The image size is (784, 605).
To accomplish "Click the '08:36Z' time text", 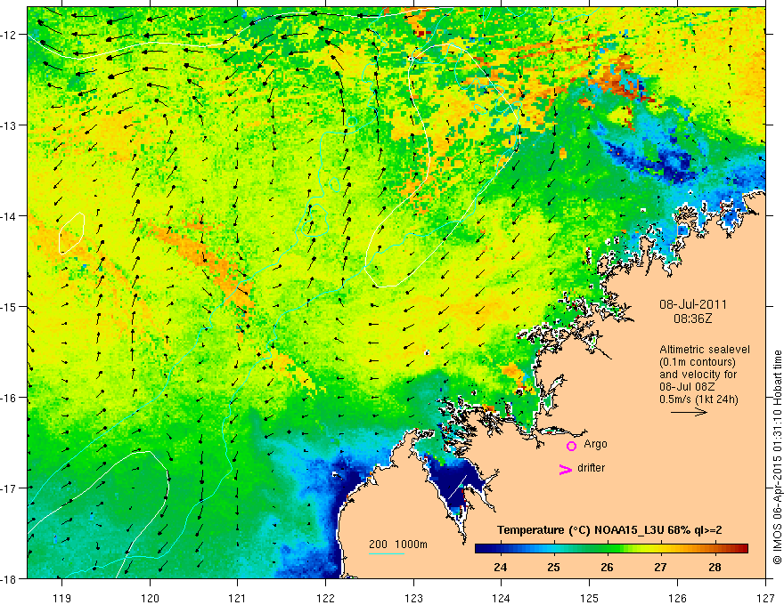I will pyautogui.click(x=692, y=318).
